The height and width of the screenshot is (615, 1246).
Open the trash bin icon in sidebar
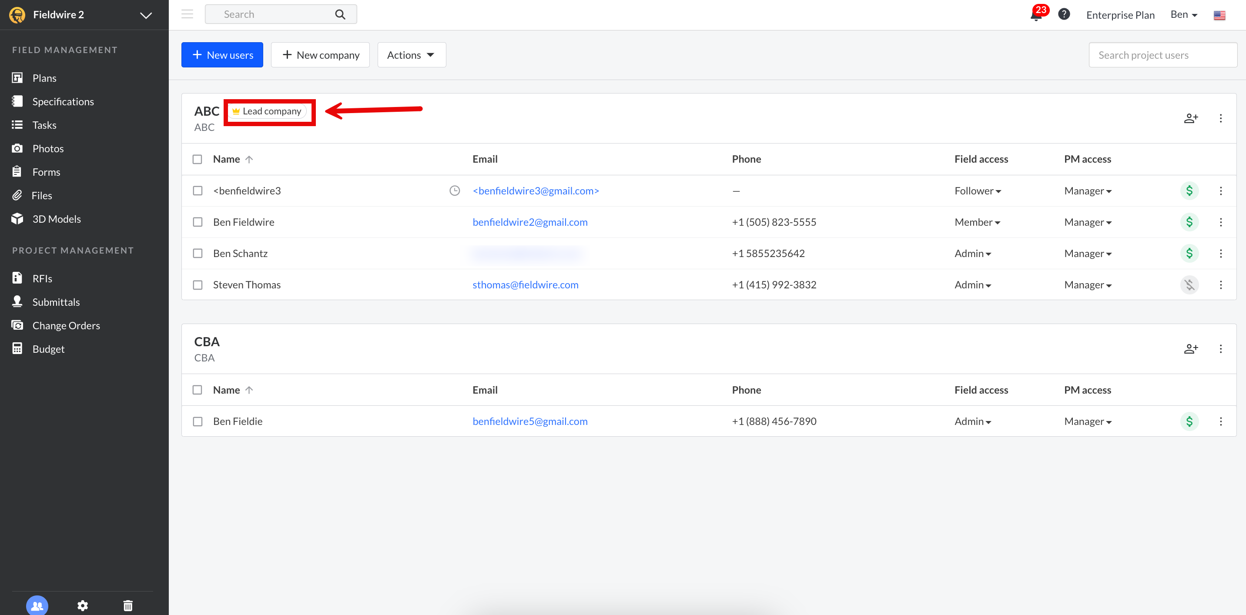(128, 605)
